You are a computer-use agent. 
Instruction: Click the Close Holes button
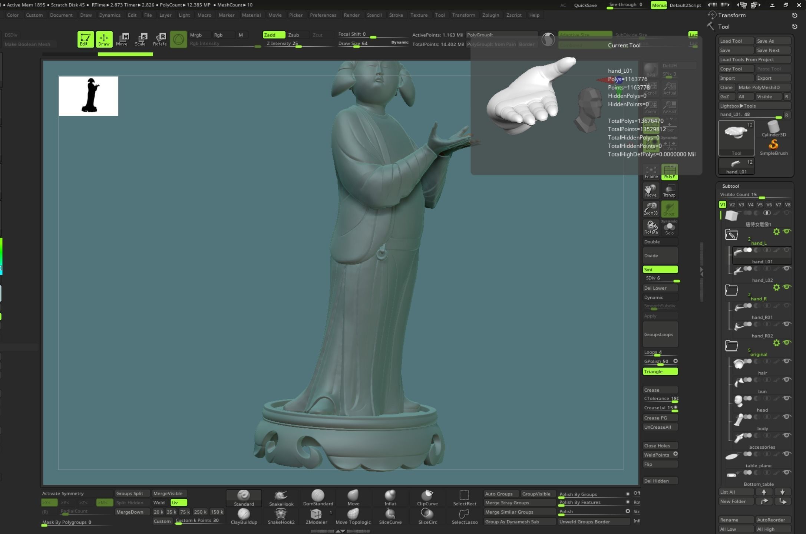(660, 446)
